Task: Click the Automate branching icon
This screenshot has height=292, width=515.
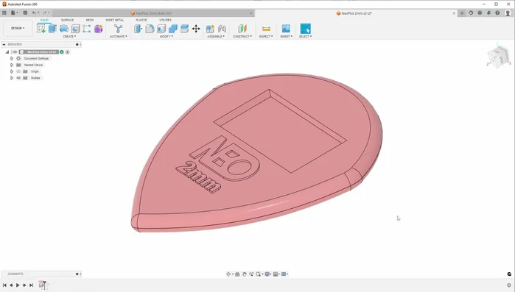Action: [118, 29]
